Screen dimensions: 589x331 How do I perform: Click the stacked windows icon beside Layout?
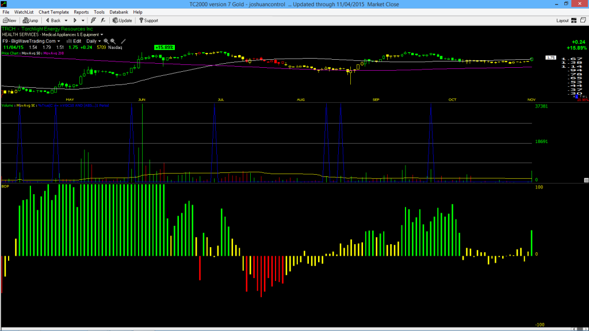point(583,20)
